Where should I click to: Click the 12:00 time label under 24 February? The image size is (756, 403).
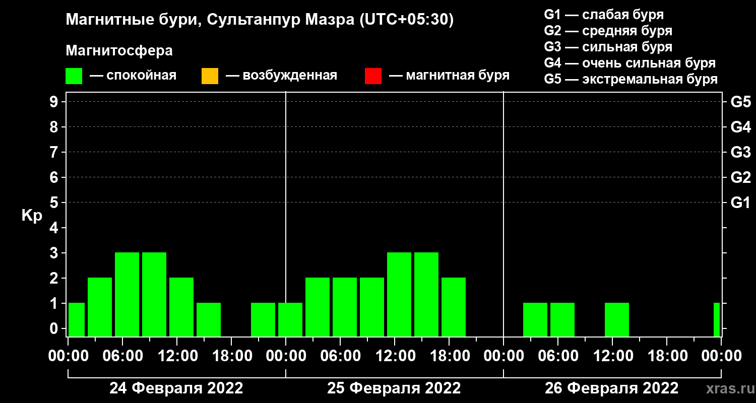(177, 356)
